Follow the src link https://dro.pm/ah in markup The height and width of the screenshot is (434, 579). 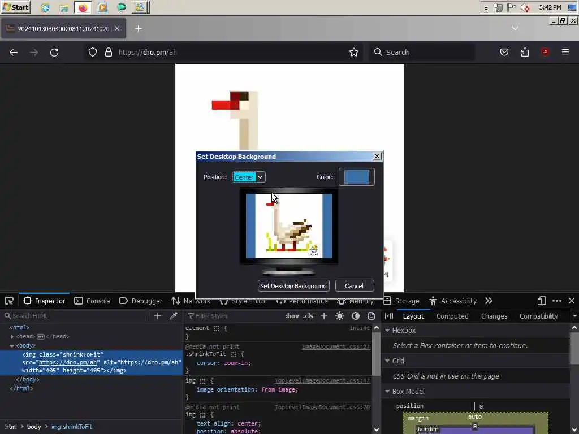tap(68, 362)
